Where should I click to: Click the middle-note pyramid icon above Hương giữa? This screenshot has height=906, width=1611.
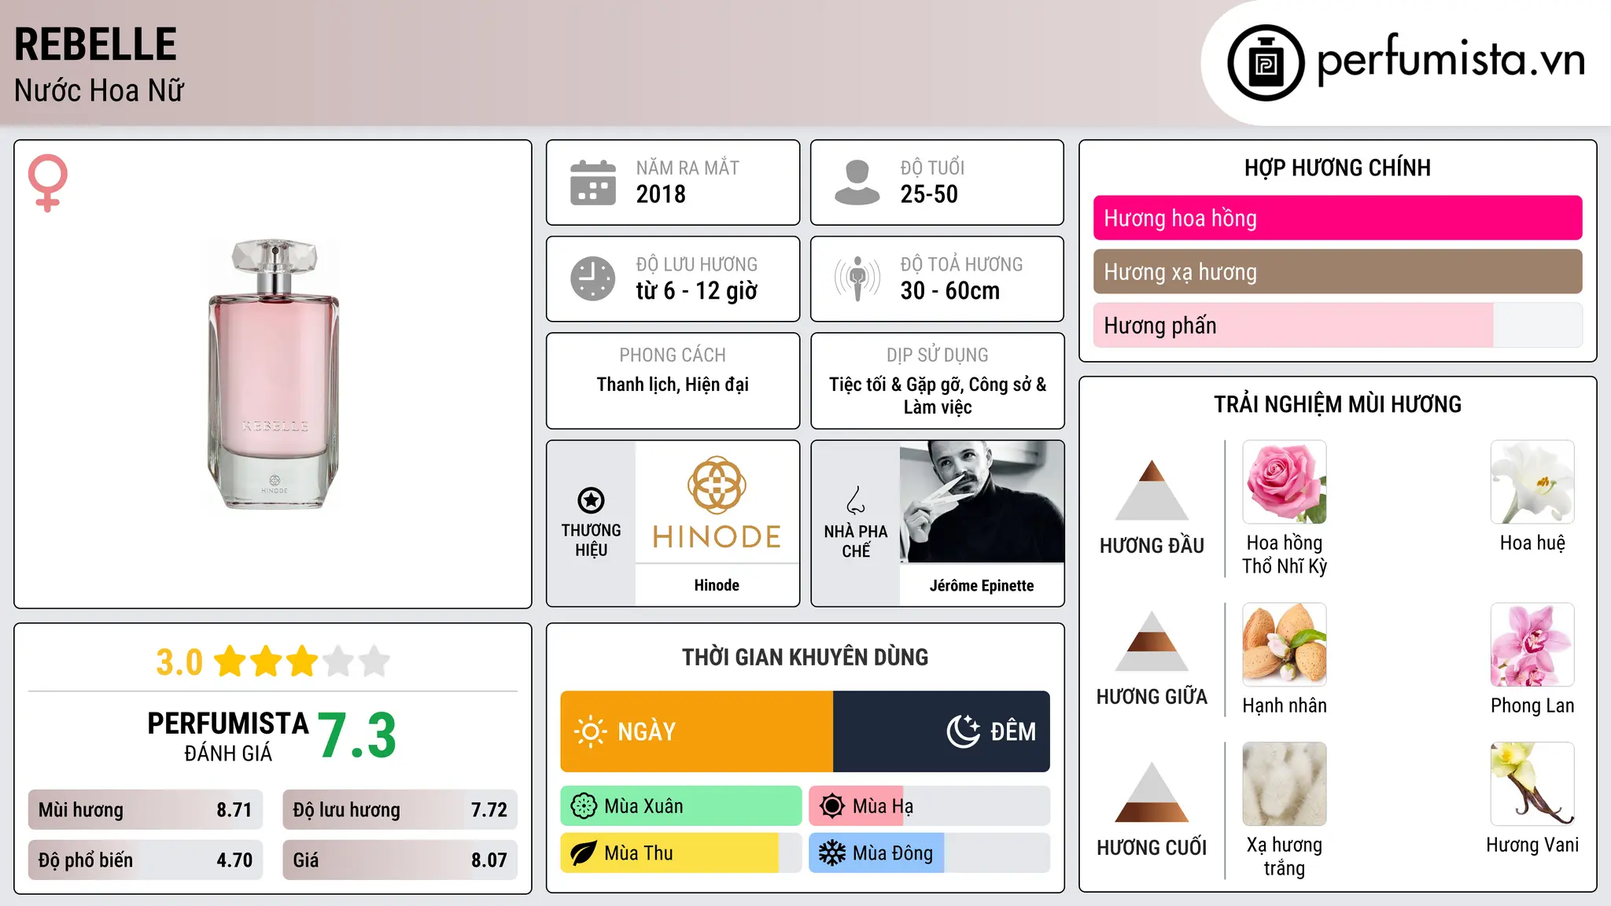click(1152, 641)
